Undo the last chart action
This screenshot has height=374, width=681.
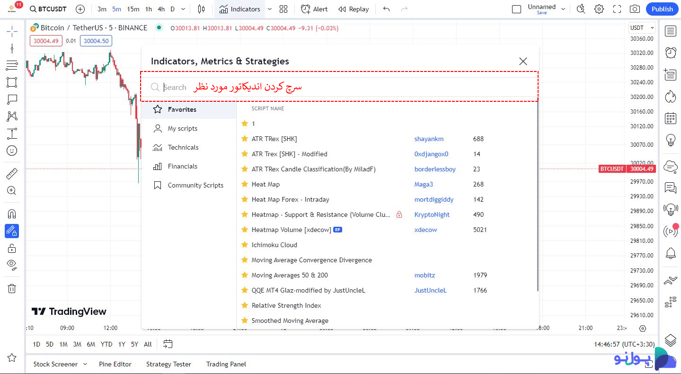[x=387, y=9]
